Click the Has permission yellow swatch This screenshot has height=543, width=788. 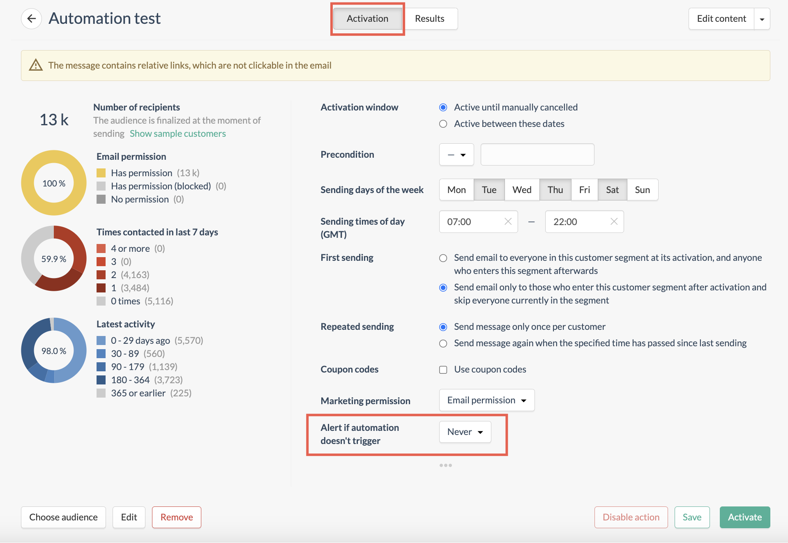click(101, 173)
